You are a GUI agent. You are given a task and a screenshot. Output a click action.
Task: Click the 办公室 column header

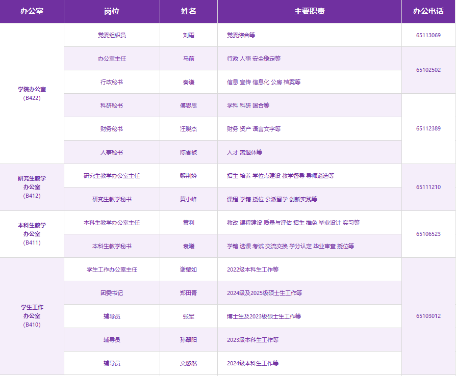pos(32,11)
